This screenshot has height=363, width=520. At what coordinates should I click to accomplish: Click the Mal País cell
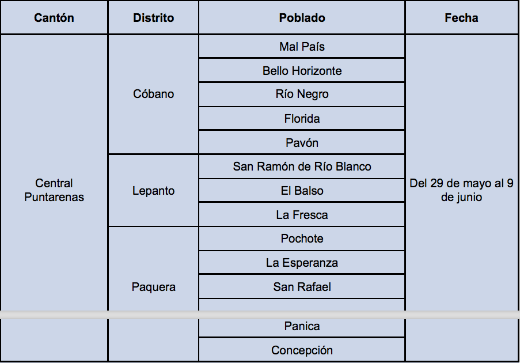click(302, 47)
